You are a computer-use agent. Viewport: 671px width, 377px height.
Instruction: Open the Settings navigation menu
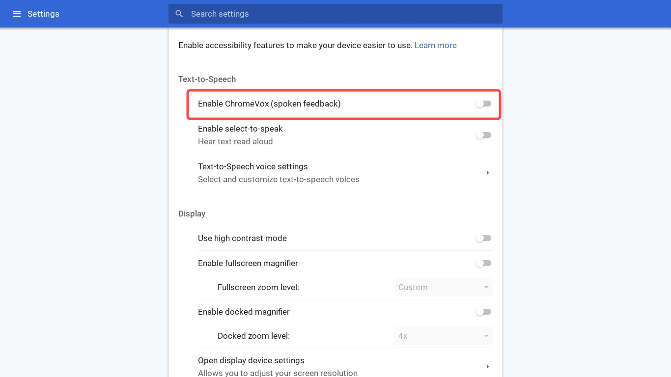pos(17,14)
